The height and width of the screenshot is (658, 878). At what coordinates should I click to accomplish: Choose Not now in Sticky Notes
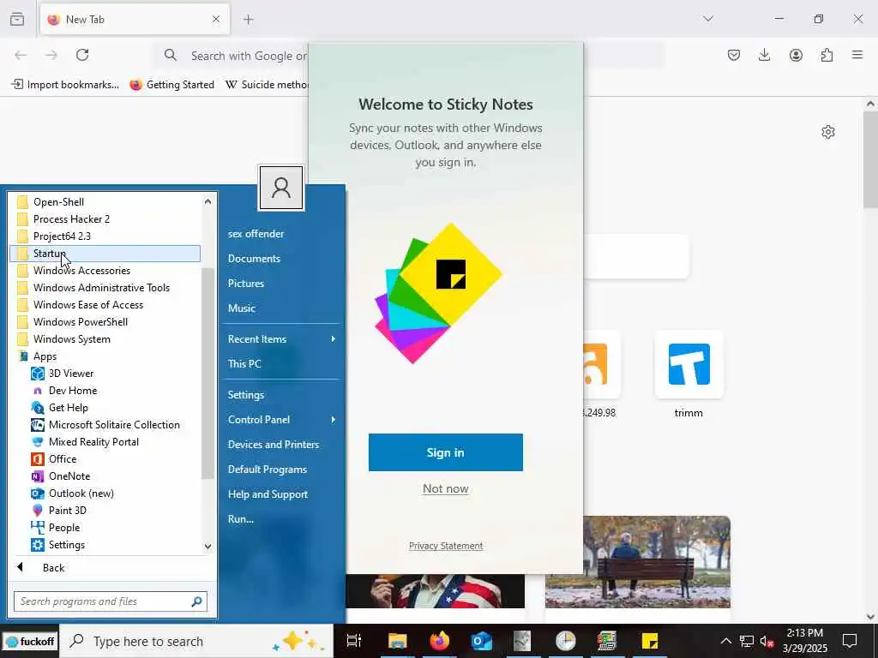(446, 488)
